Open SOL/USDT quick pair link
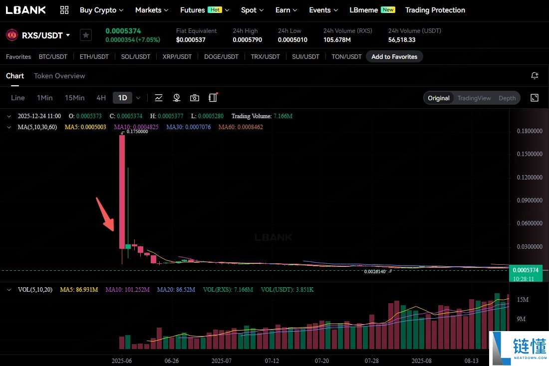Screen dimensions: 549x366 pyautogui.click(x=135, y=57)
